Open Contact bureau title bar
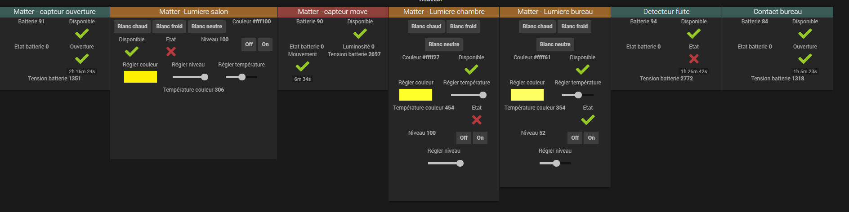This screenshot has height=212, width=849. 778,12
